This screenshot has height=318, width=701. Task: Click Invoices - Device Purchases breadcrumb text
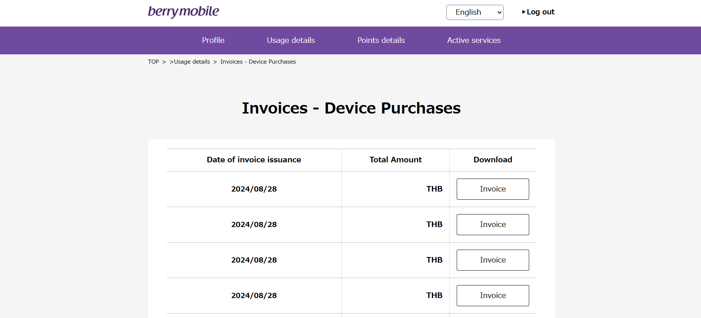click(258, 62)
